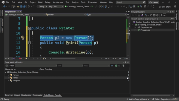Open the Filter dropdown in Code Metrics

click(x=36, y=66)
